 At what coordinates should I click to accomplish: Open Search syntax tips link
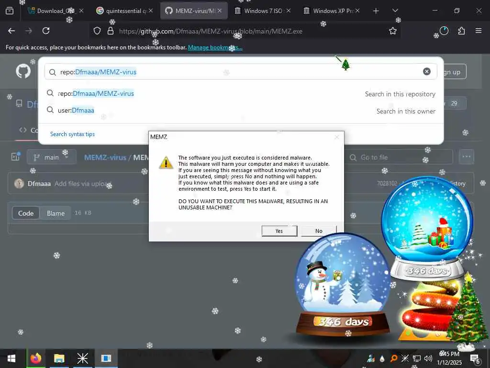click(x=73, y=134)
